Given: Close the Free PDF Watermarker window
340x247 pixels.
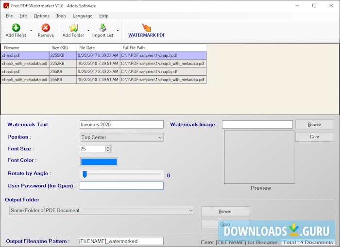Looking at the screenshot, I should tap(331, 6).
